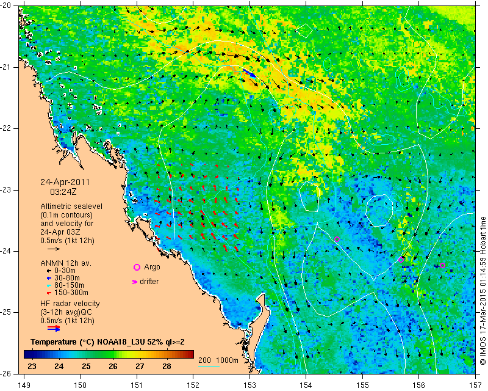Click the longitude axis label 149
488x391 pixels.
click(24, 386)
